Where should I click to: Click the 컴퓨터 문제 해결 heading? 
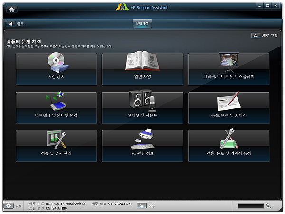pyautogui.click(x=24, y=42)
